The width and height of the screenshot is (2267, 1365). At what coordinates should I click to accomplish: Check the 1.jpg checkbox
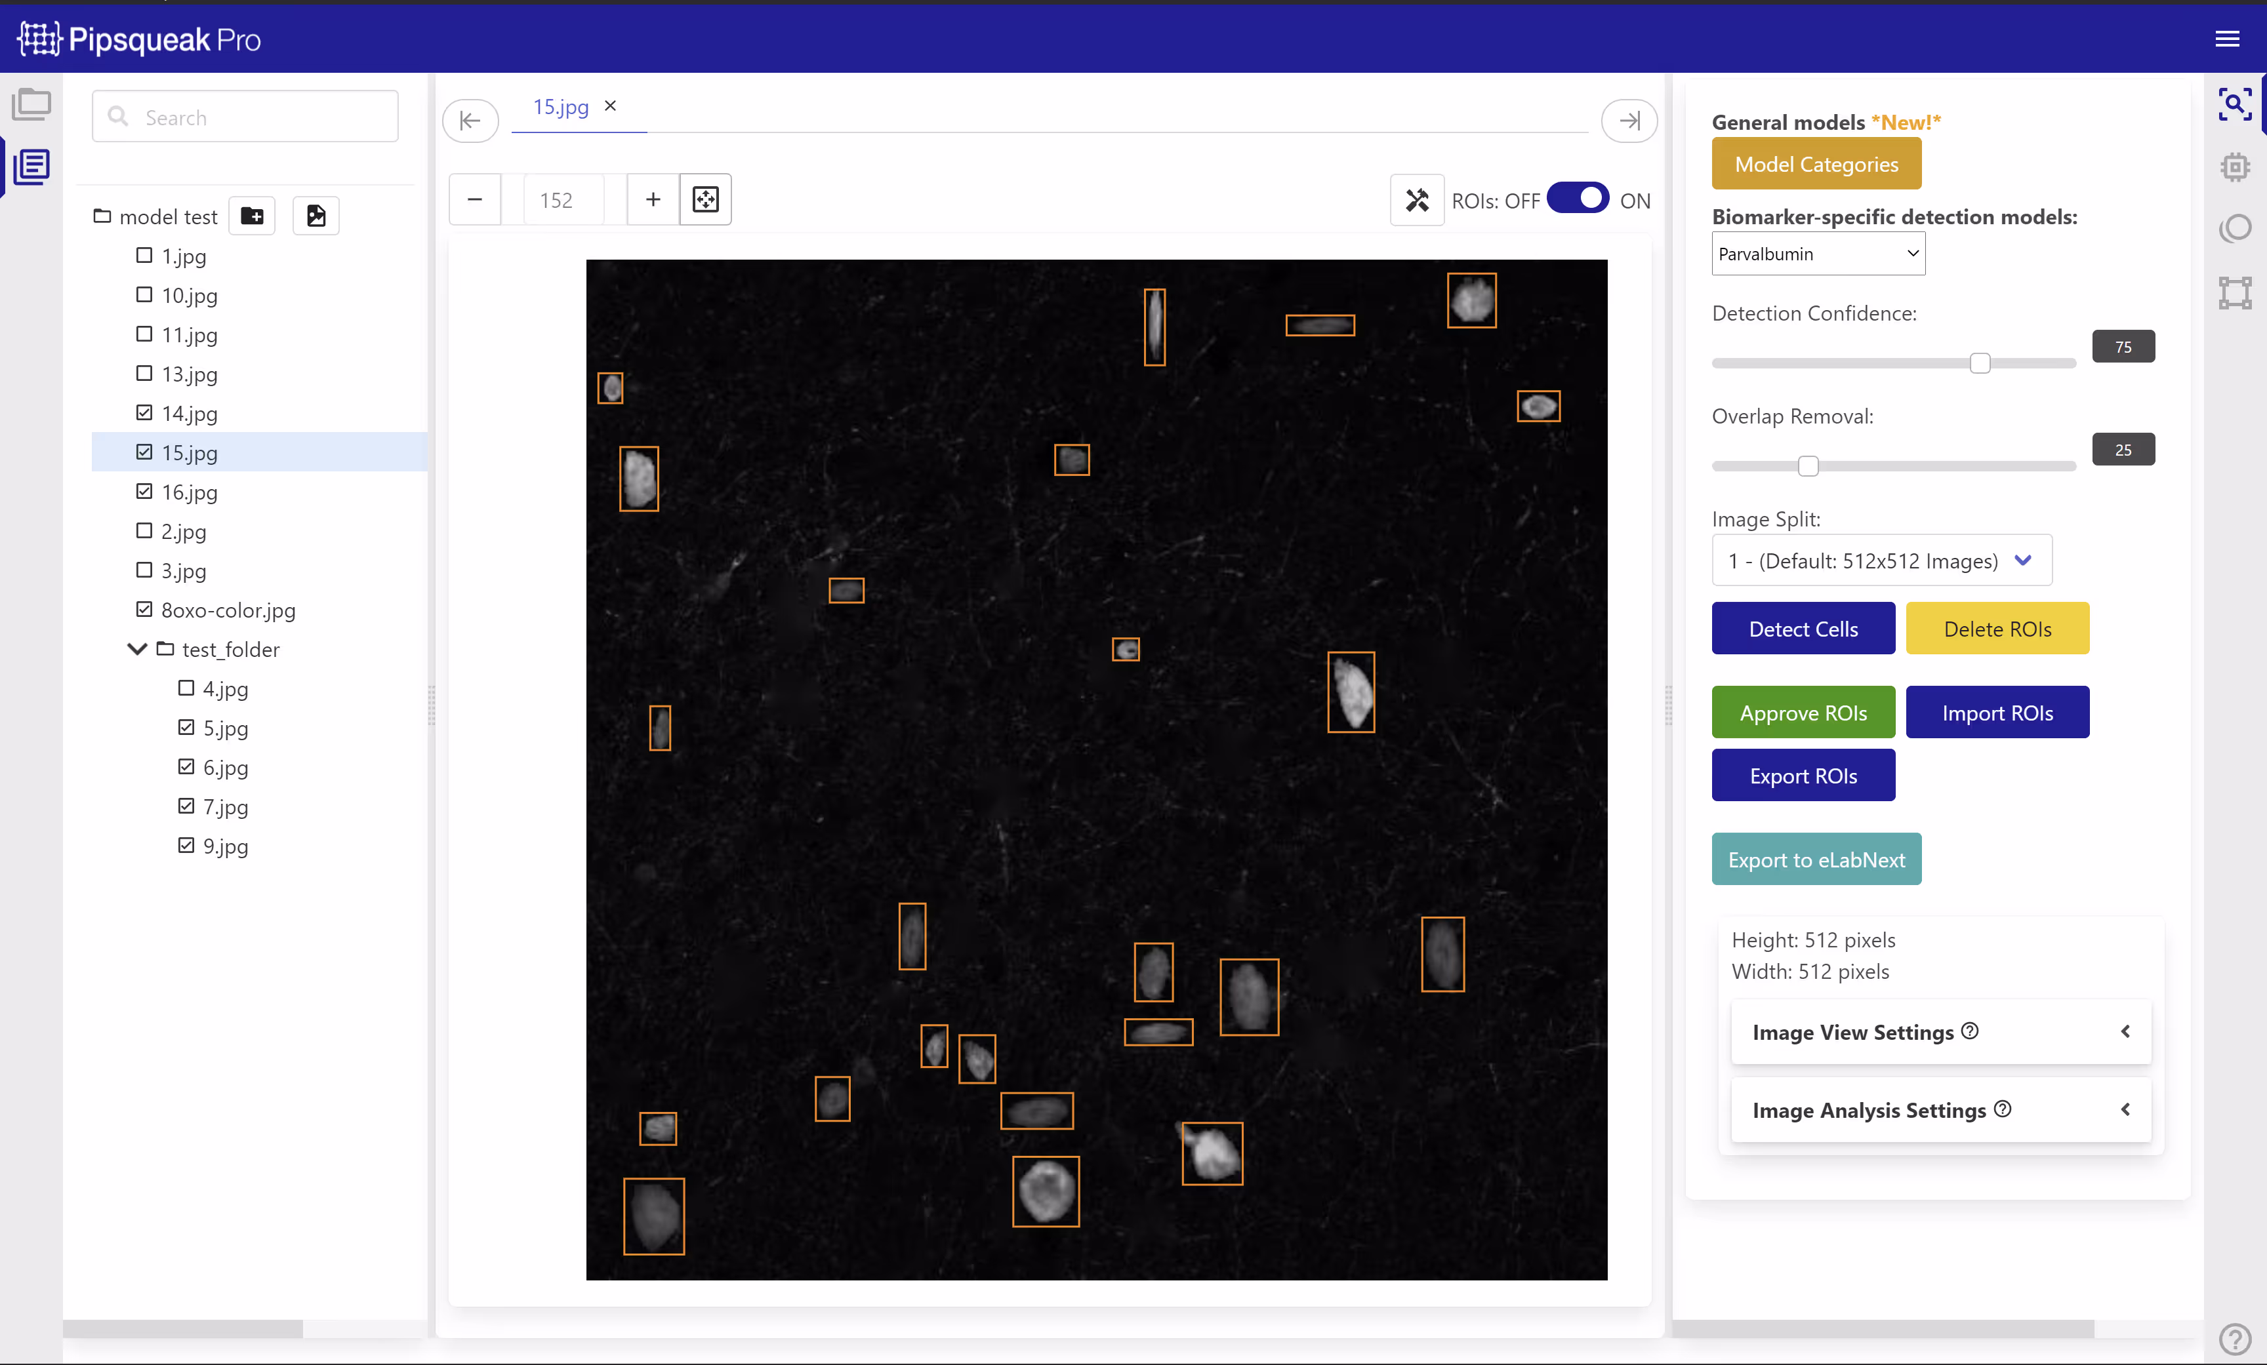click(x=144, y=256)
